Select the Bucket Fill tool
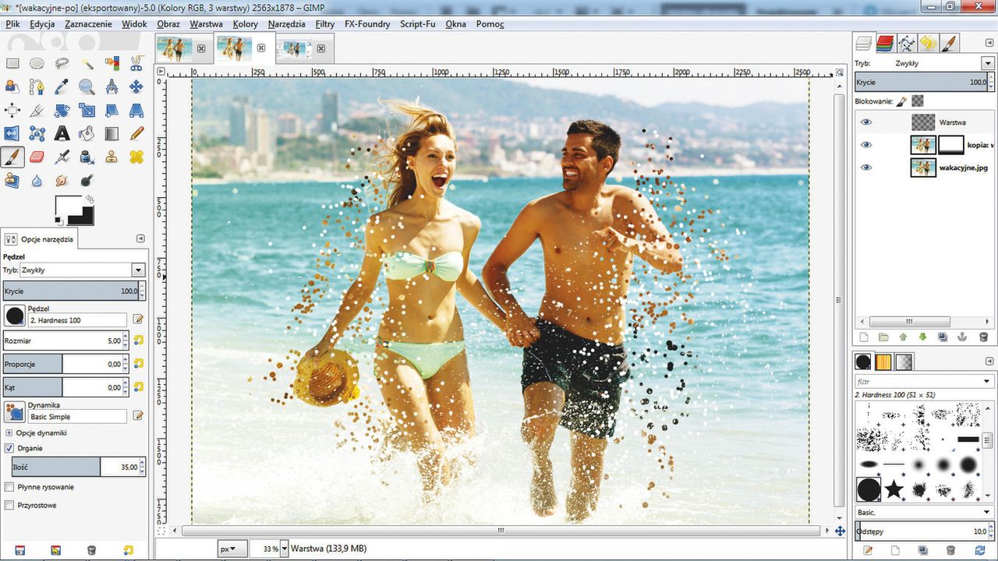This screenshot has height=561, width=998. pyautogui.click(x=87, y=133)
